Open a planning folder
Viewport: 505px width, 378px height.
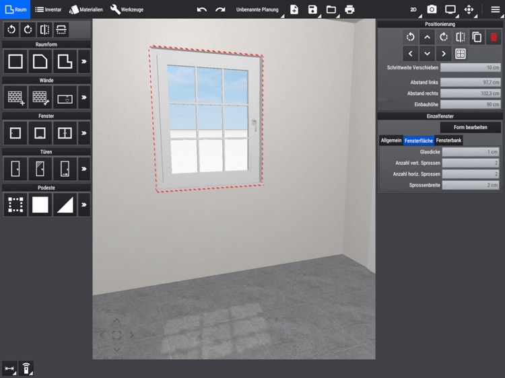pos(331,9)
